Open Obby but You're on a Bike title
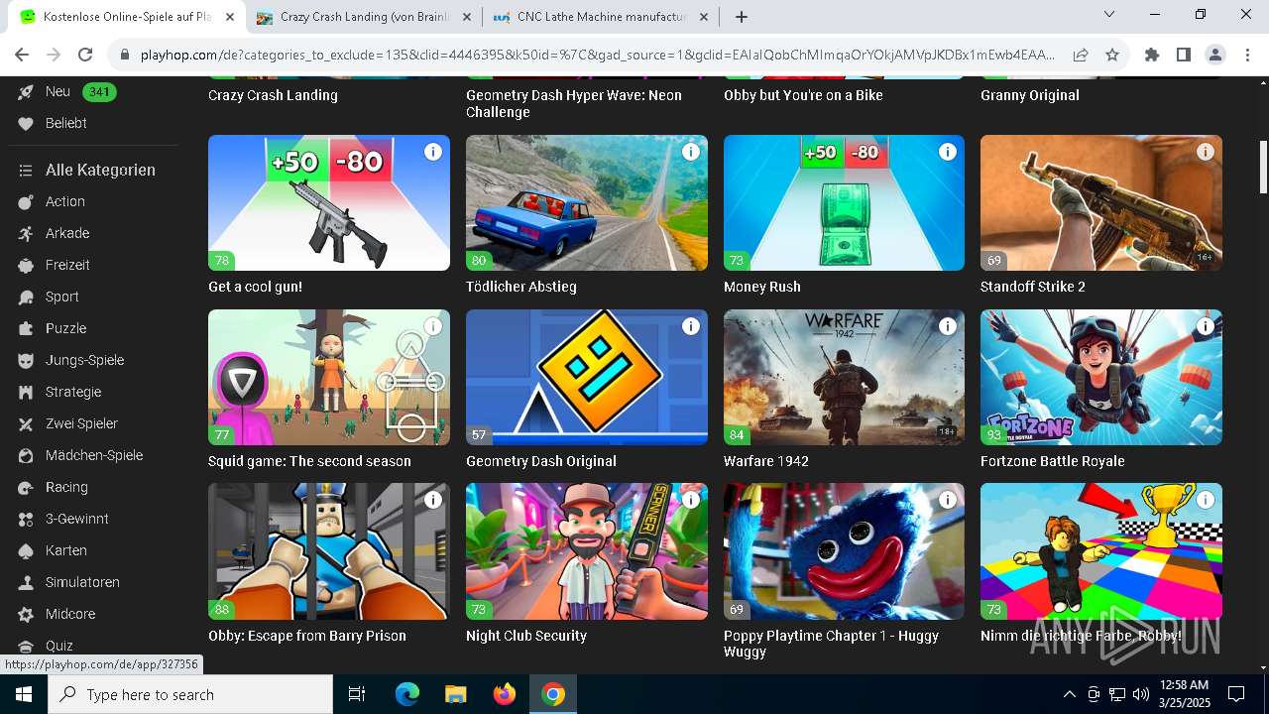The height and width of the screenshot is (714, 1269). coord(803,95)
